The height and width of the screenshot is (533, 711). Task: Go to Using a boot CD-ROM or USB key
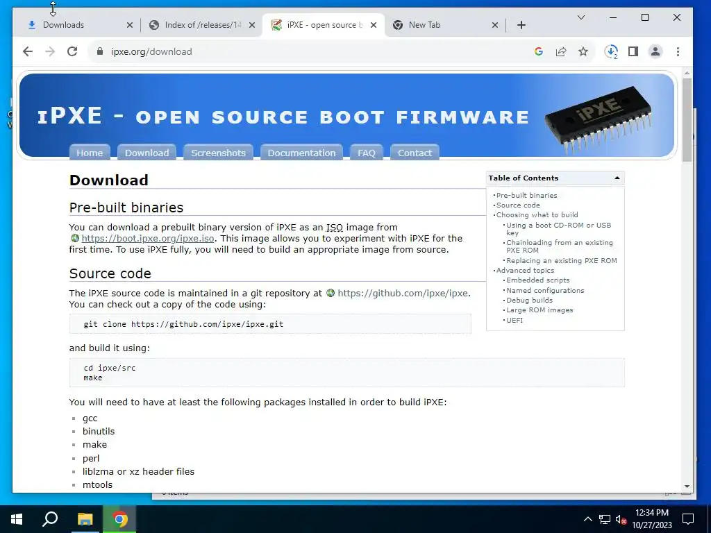559,229
